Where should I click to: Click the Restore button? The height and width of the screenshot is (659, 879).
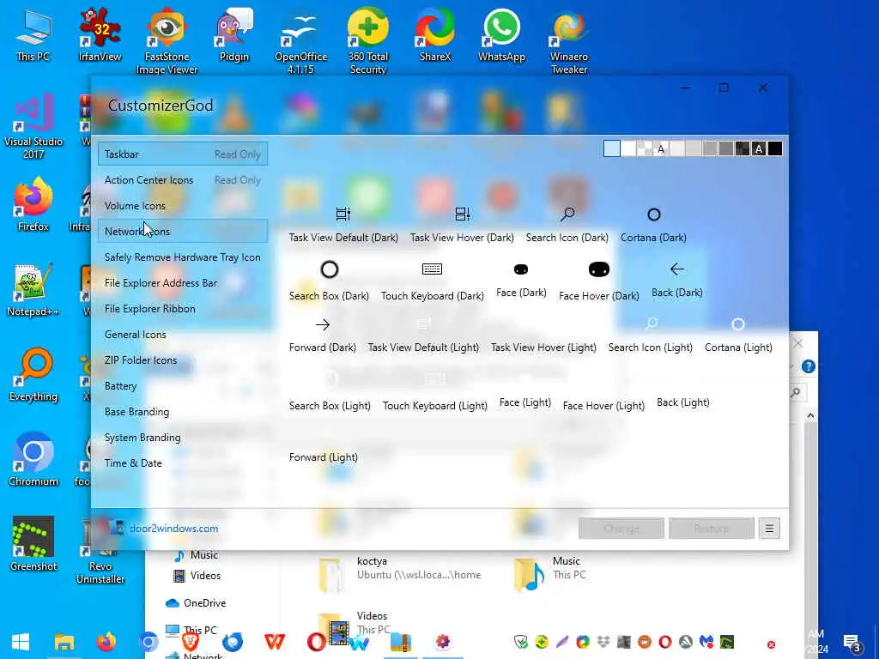[712, 529]
